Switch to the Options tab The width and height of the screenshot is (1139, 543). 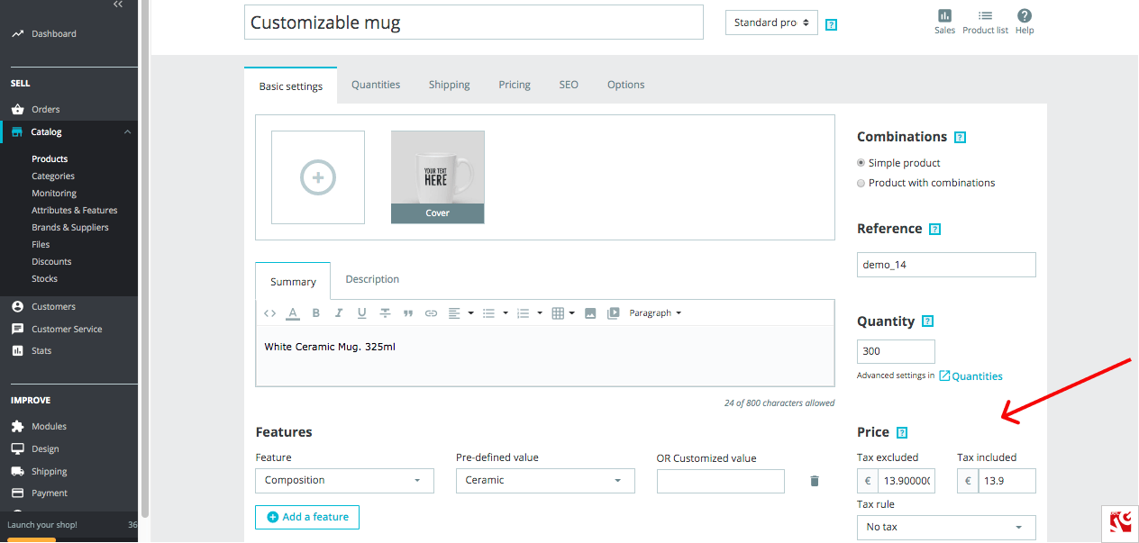tap(625, 85)
